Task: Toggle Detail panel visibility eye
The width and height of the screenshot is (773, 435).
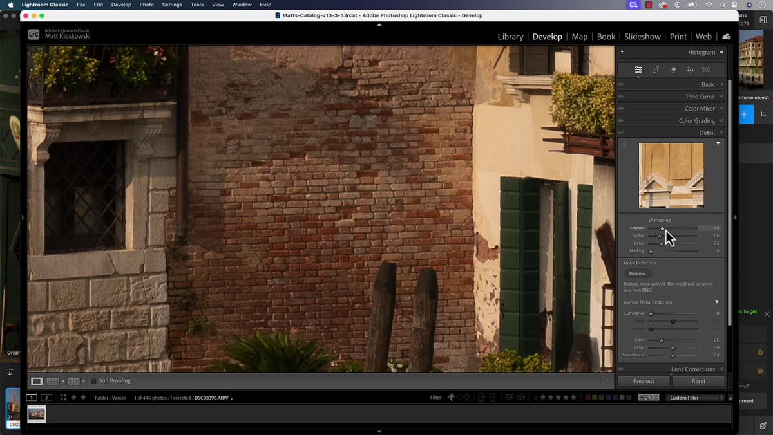Action: point(622,133)
